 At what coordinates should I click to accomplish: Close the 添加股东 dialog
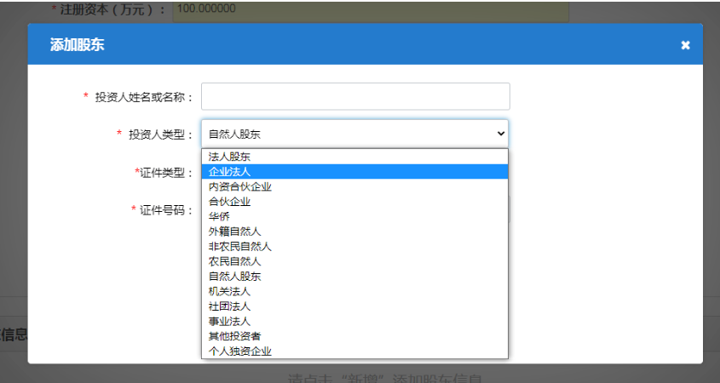click(x=685, y=45)
